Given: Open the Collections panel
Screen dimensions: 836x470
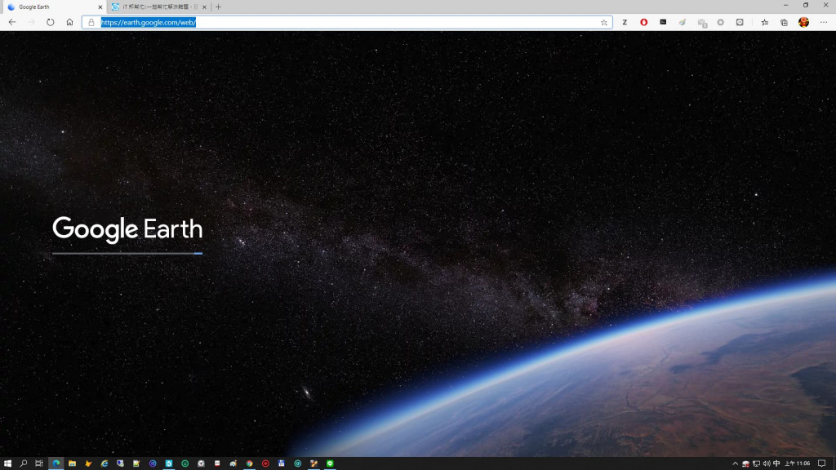Looking at the screenshot, I should point(784,22).
